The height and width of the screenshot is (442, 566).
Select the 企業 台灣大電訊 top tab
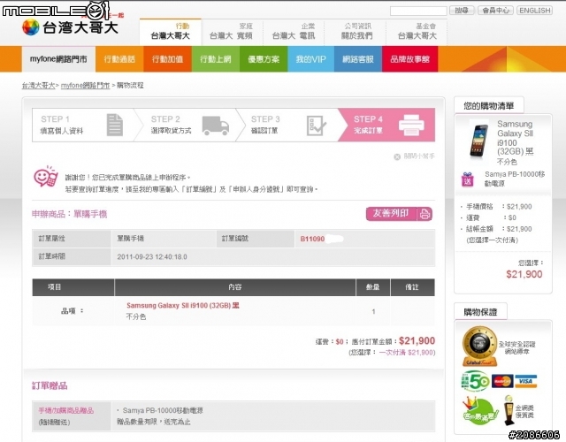294,32
